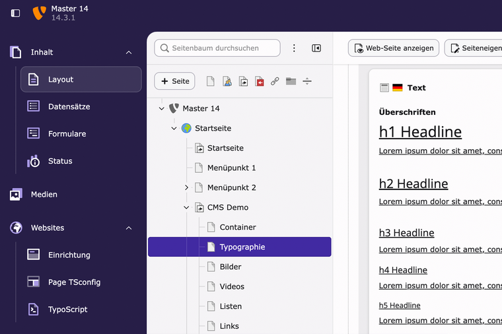Collapse the Websites module group chevron
The width and height of the screenshot is (502, 334).
129,228
